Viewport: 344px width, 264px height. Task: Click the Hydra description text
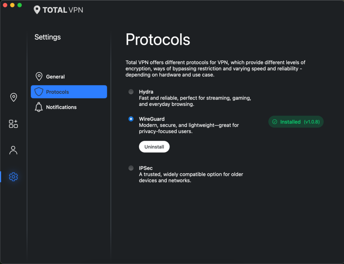click(x=195, y=101)
